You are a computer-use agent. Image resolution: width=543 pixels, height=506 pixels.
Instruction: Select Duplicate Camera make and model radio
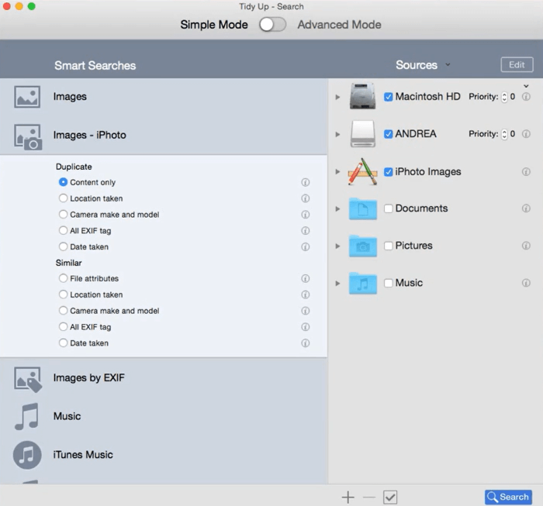pyautogui.click(x=63, y=215)
